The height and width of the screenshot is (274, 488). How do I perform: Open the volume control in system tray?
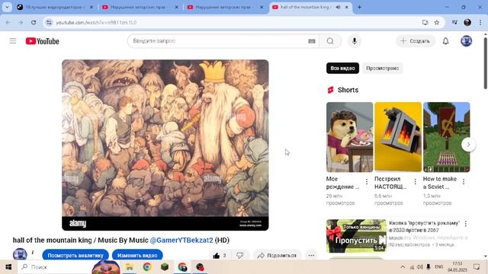[x=420, y=267]
